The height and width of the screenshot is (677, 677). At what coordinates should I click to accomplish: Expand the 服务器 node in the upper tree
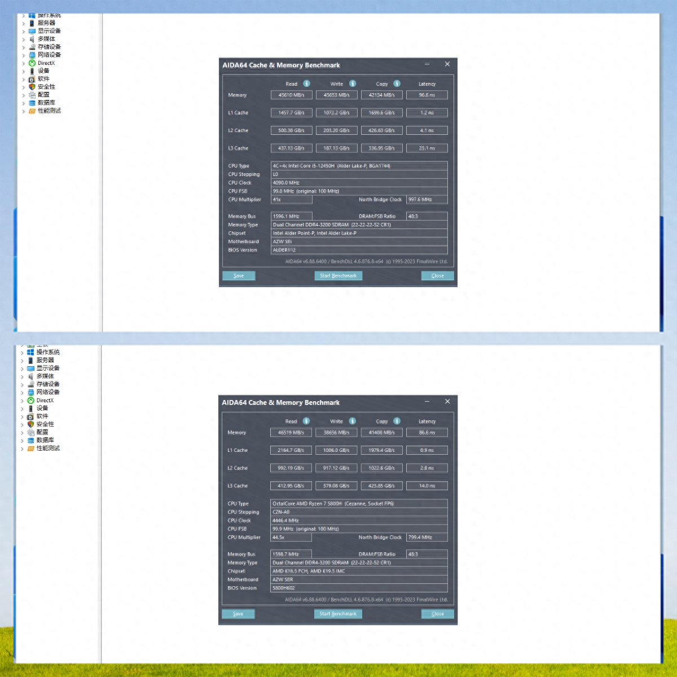(x=23, y=24)
